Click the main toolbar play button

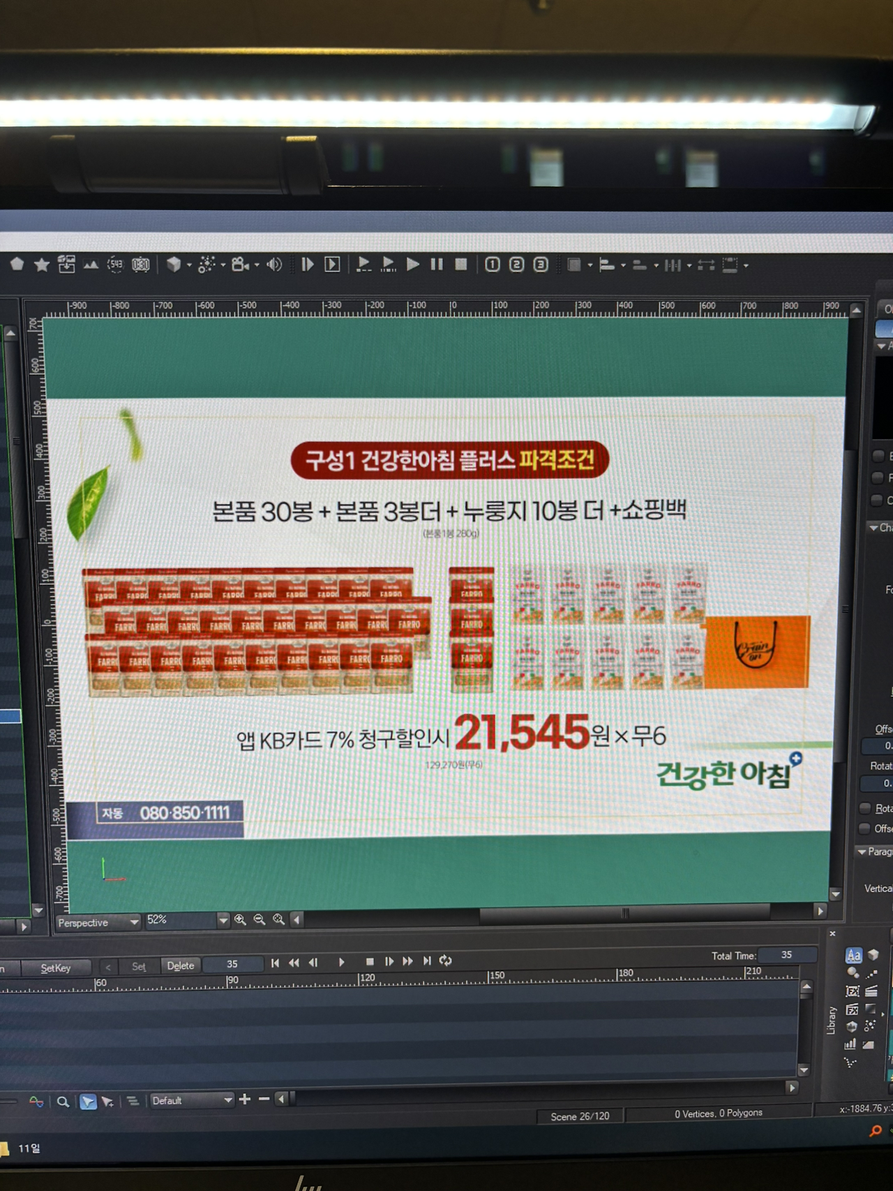click(413, 264)
